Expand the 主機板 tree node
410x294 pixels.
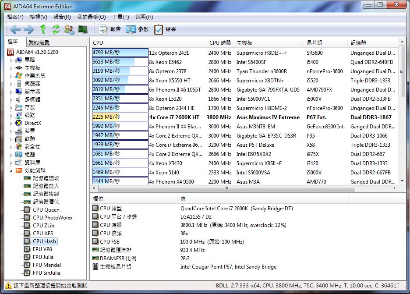click(x=11, y=68)
